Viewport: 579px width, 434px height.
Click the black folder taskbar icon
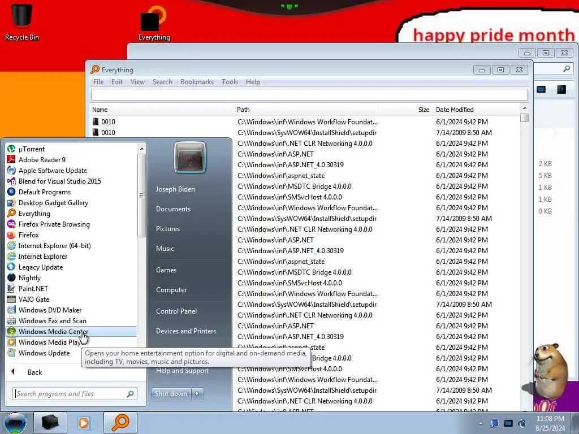[50, 423]
